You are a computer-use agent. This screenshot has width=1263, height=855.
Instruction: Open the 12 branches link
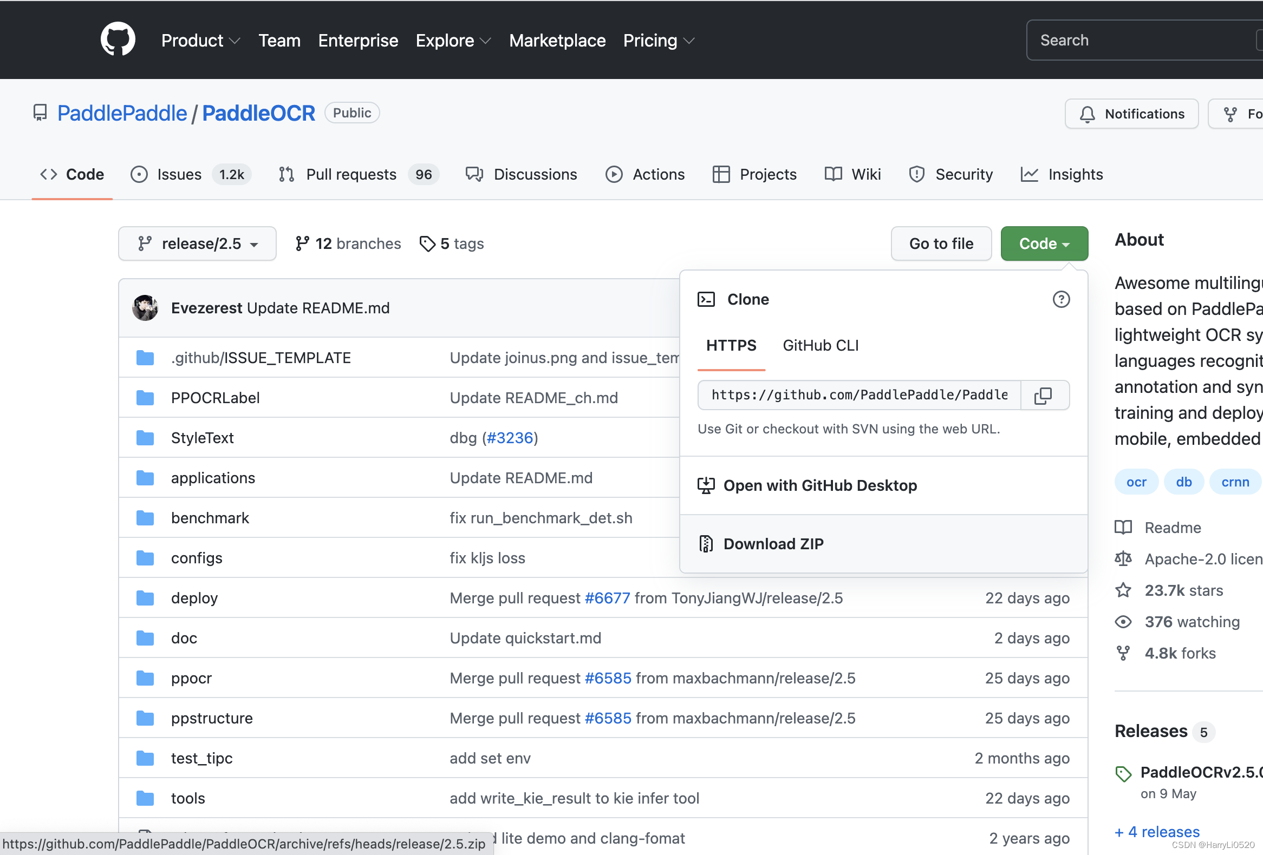[x=348, y=244]
